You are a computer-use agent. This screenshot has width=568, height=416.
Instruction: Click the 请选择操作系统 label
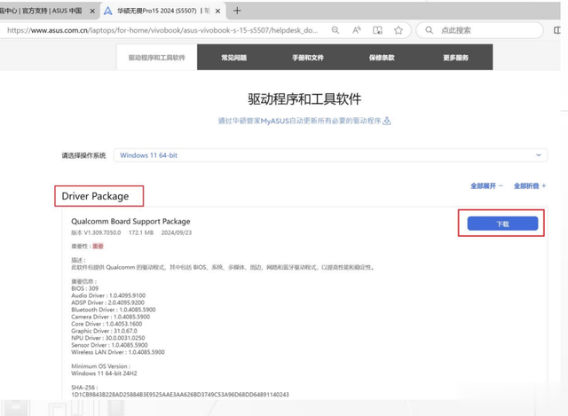(83, 156)
